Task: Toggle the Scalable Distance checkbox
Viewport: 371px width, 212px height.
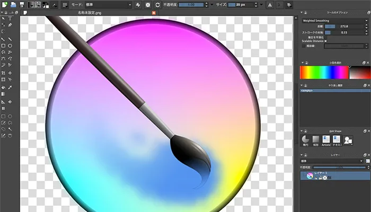Action: click(325, 41)
